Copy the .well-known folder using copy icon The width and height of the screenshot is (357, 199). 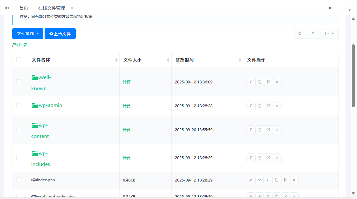[260, 82]
